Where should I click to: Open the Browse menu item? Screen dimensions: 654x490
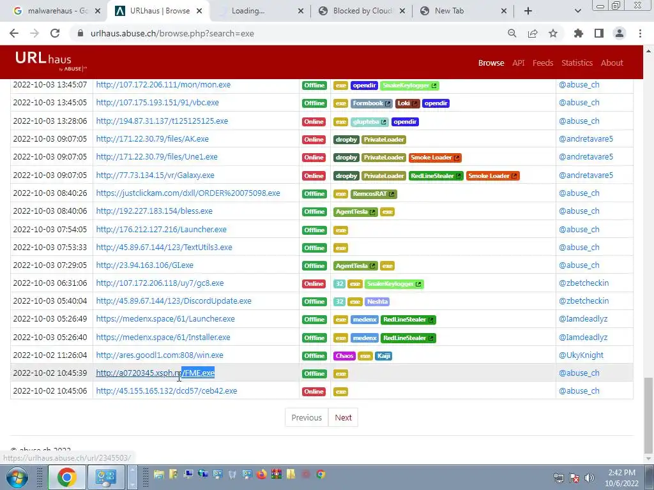coord(491,63)
